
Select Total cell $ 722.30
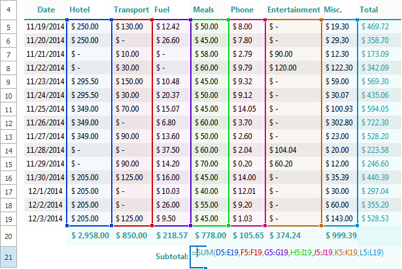(x=375, y=123)
